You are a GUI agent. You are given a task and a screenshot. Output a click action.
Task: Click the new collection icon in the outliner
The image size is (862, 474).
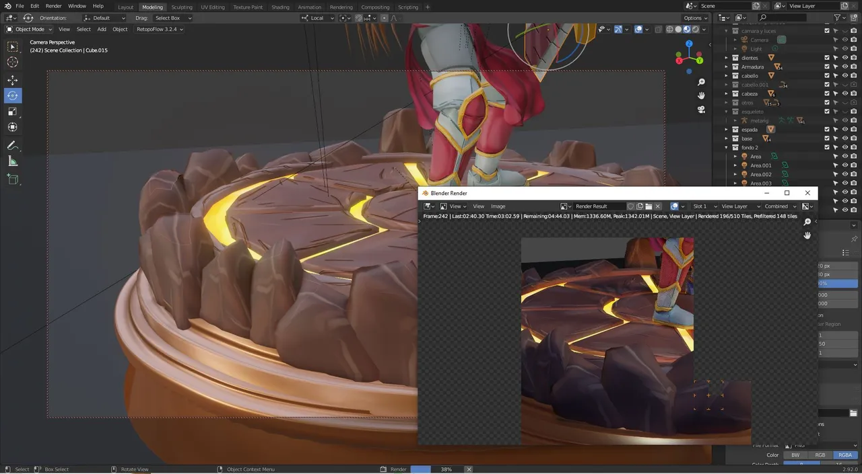tap(855, 17)
